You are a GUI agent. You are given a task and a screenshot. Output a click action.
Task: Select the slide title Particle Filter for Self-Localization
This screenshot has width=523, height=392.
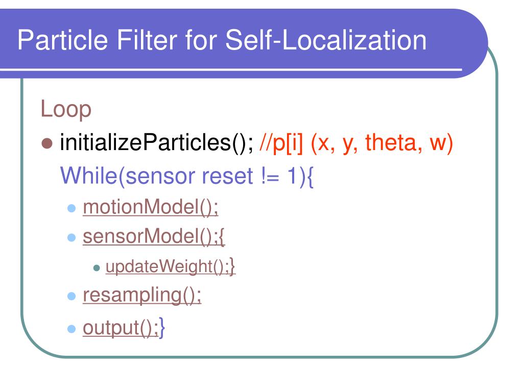pyautogui.click(x=222, y=40)
